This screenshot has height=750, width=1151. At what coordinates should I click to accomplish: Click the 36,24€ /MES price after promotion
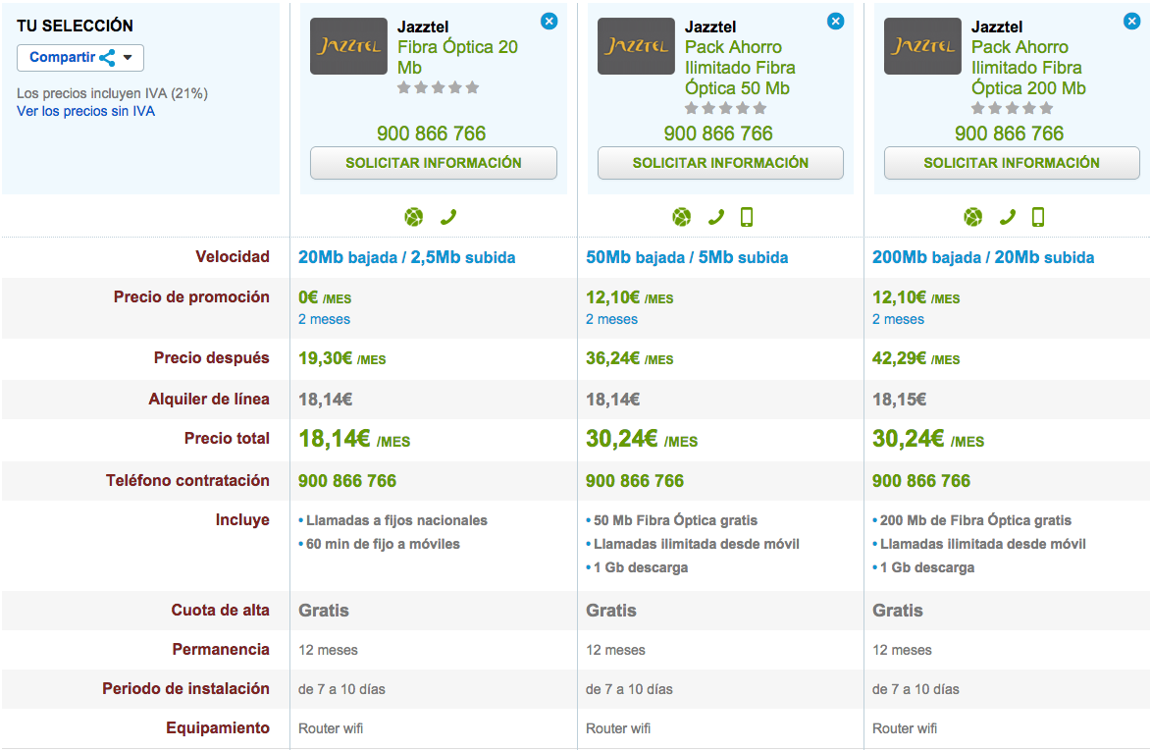(x=630, y=358)
